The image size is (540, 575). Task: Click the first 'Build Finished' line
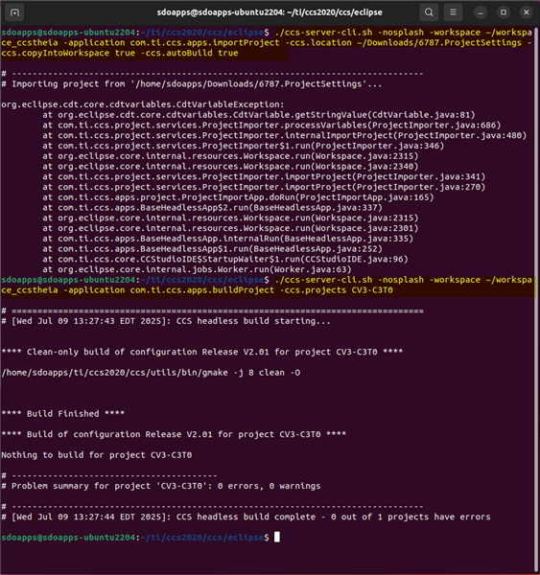pos(62,414)
